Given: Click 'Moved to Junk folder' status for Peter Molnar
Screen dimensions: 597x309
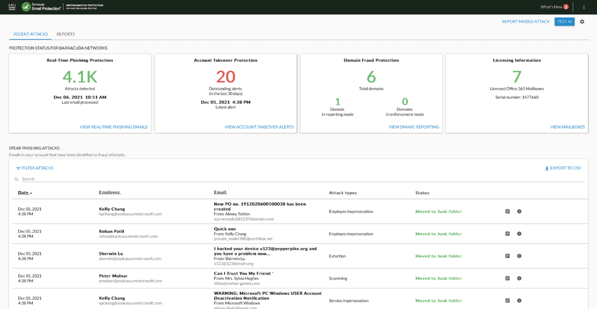Looking at the screenshot, I should (x=438, y=278).
